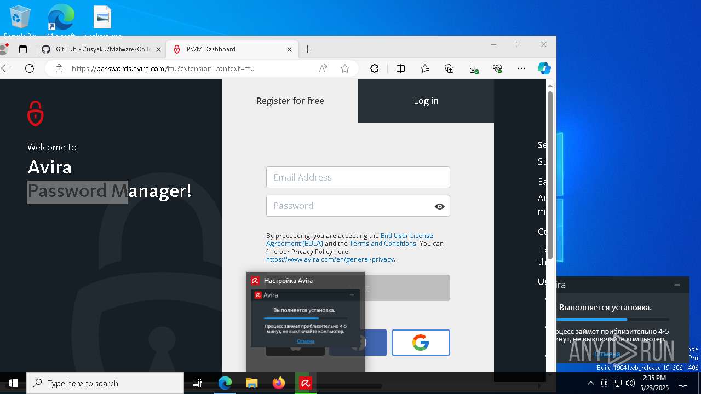Click the Email Address field
Image resolution: width=701 pixels, height=394 pixels.
click(358, 177)
